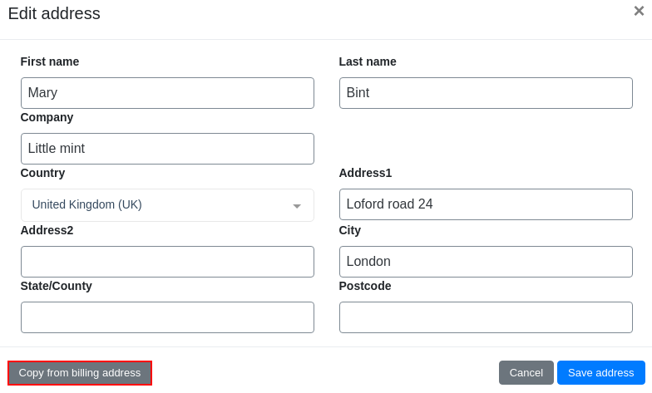This screenshot has height=393, width=652.
Task: Focus the First name field containing Mary
Action: [x=167, y=93]
